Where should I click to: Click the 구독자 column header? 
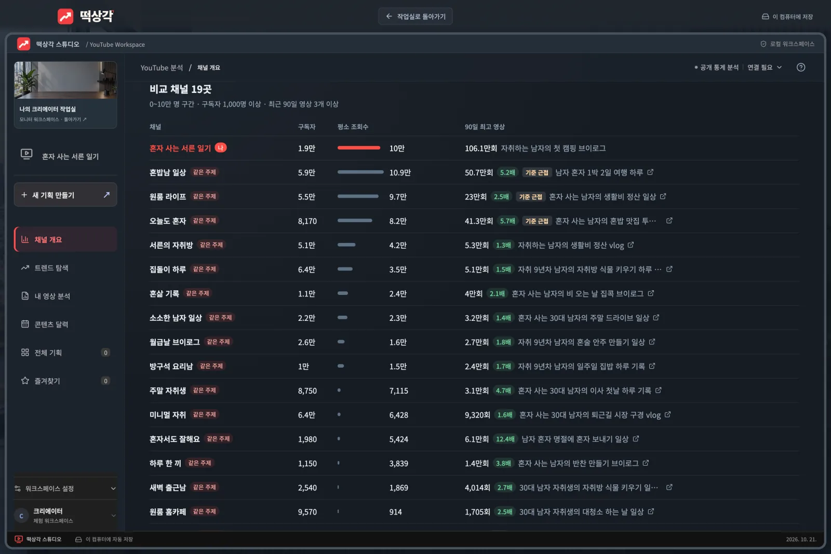pos(306,127)
